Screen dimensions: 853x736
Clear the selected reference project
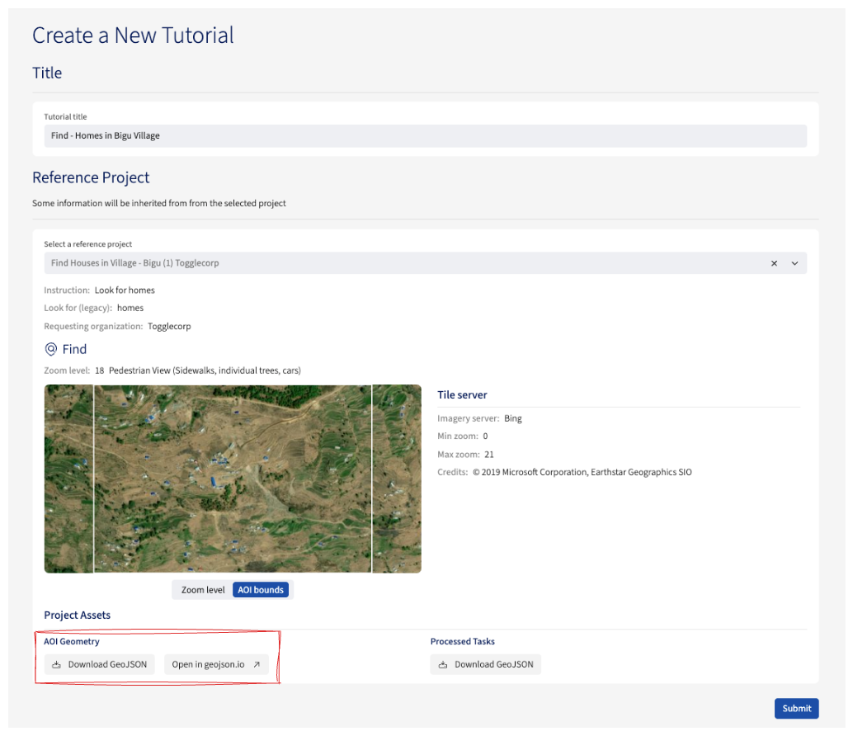(774, 263)
